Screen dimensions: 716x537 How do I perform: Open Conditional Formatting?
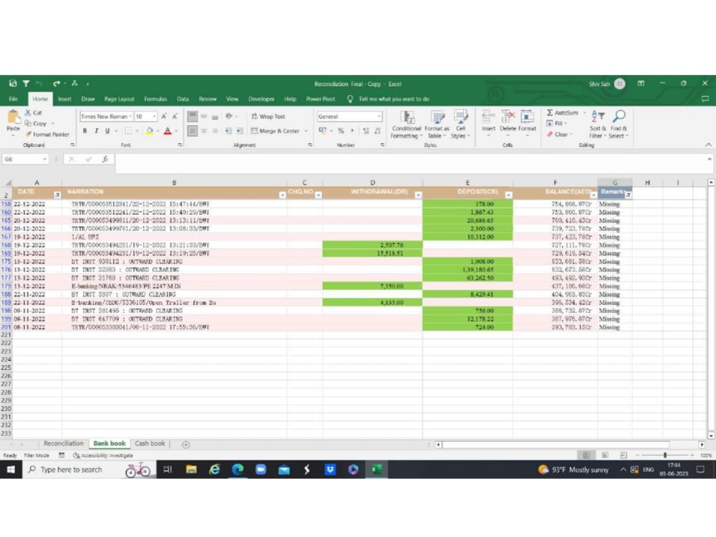[407, 124]
